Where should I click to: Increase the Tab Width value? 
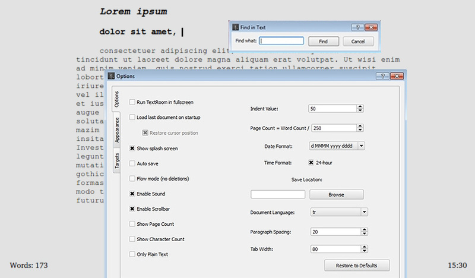pos(365,247)
